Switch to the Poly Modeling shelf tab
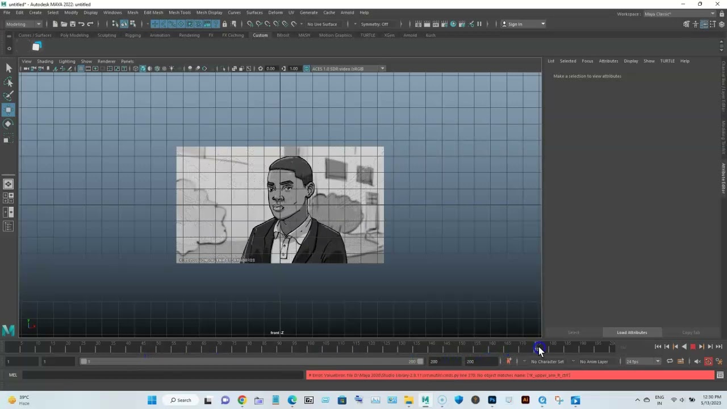Image resolution: width=727 pixels, height=409 pixels. point(74,35)
